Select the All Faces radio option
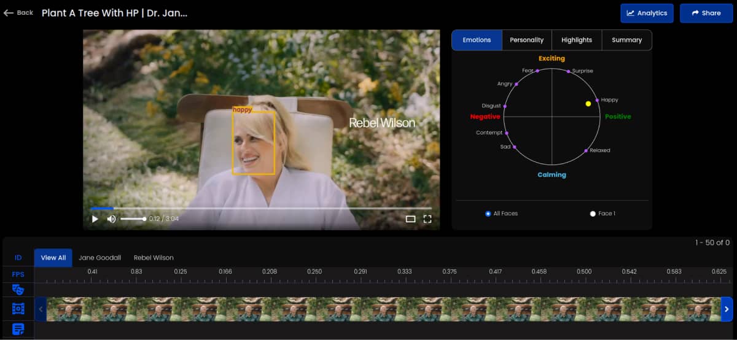Image resolution: width=737 pixels, height=340 pixels. coord(488,214)
